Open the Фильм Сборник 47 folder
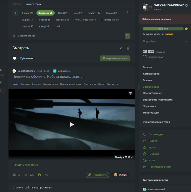 (85, 20)
